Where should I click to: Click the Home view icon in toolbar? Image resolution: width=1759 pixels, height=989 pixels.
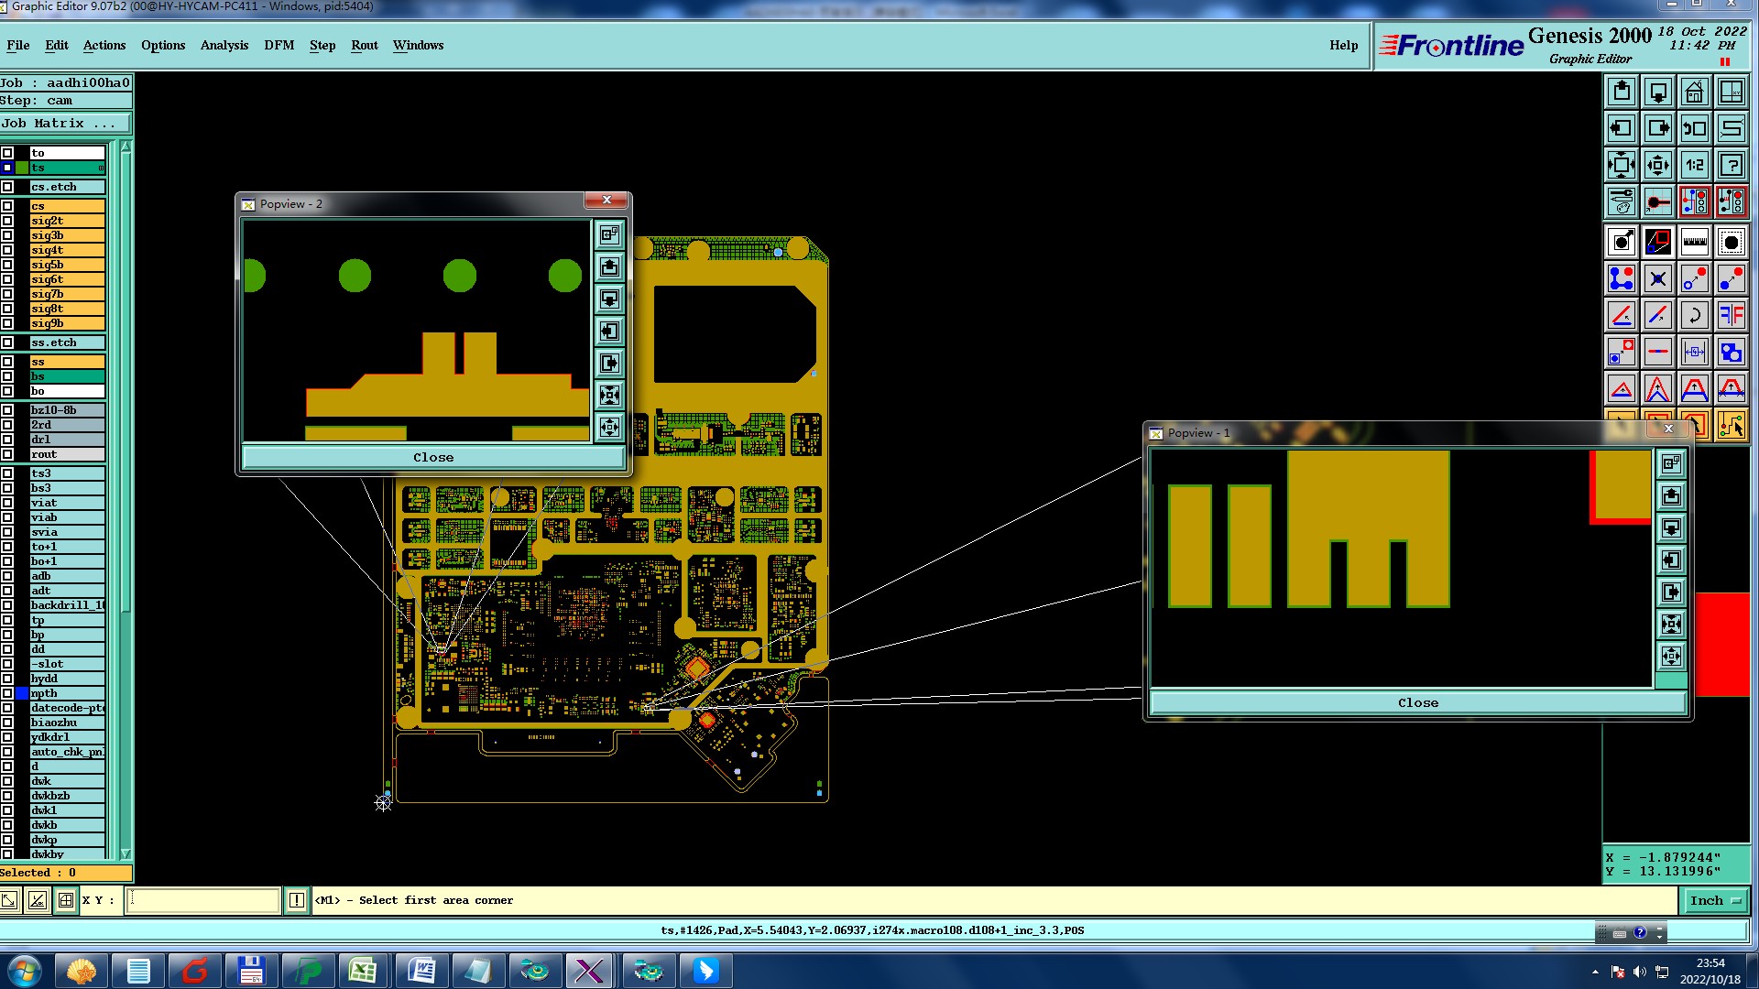1694,92
